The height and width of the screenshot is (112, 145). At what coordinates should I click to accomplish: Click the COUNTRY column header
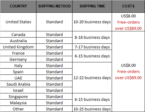(18, 6)
